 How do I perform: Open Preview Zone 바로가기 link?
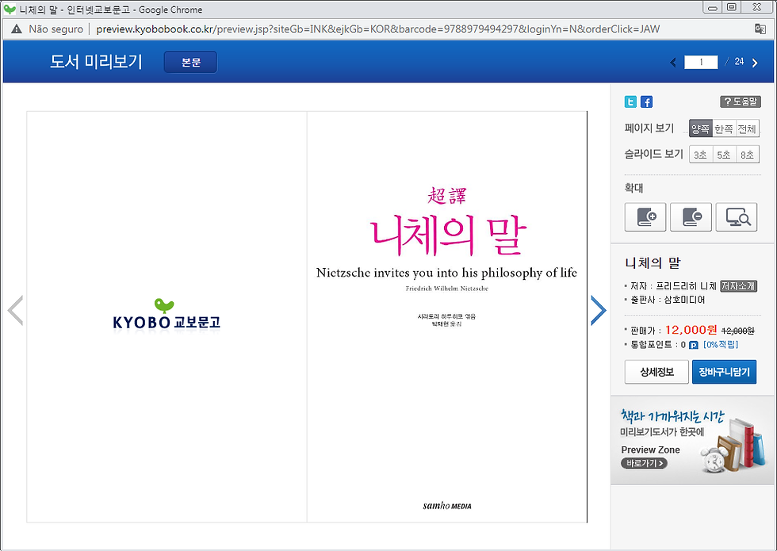[644, 463]
